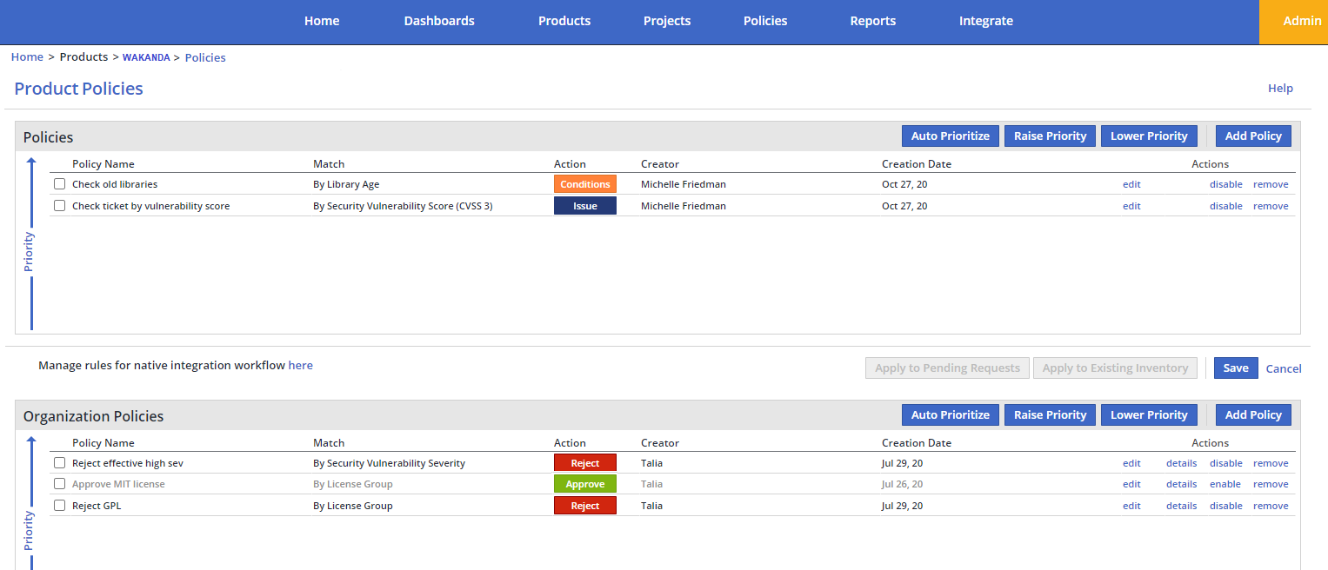View details for the Reject GPL policy
The image size is (1328, 570).
[1181, 506]
